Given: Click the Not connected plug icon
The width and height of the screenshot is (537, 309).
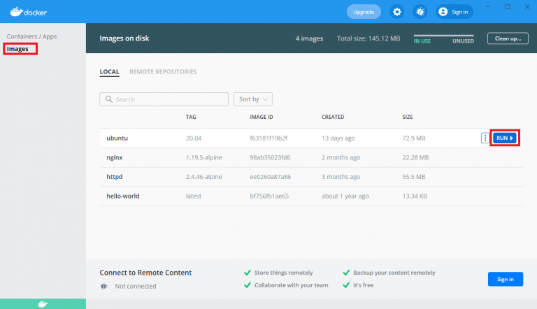Looking at the screenshot, I should point(104,286).
